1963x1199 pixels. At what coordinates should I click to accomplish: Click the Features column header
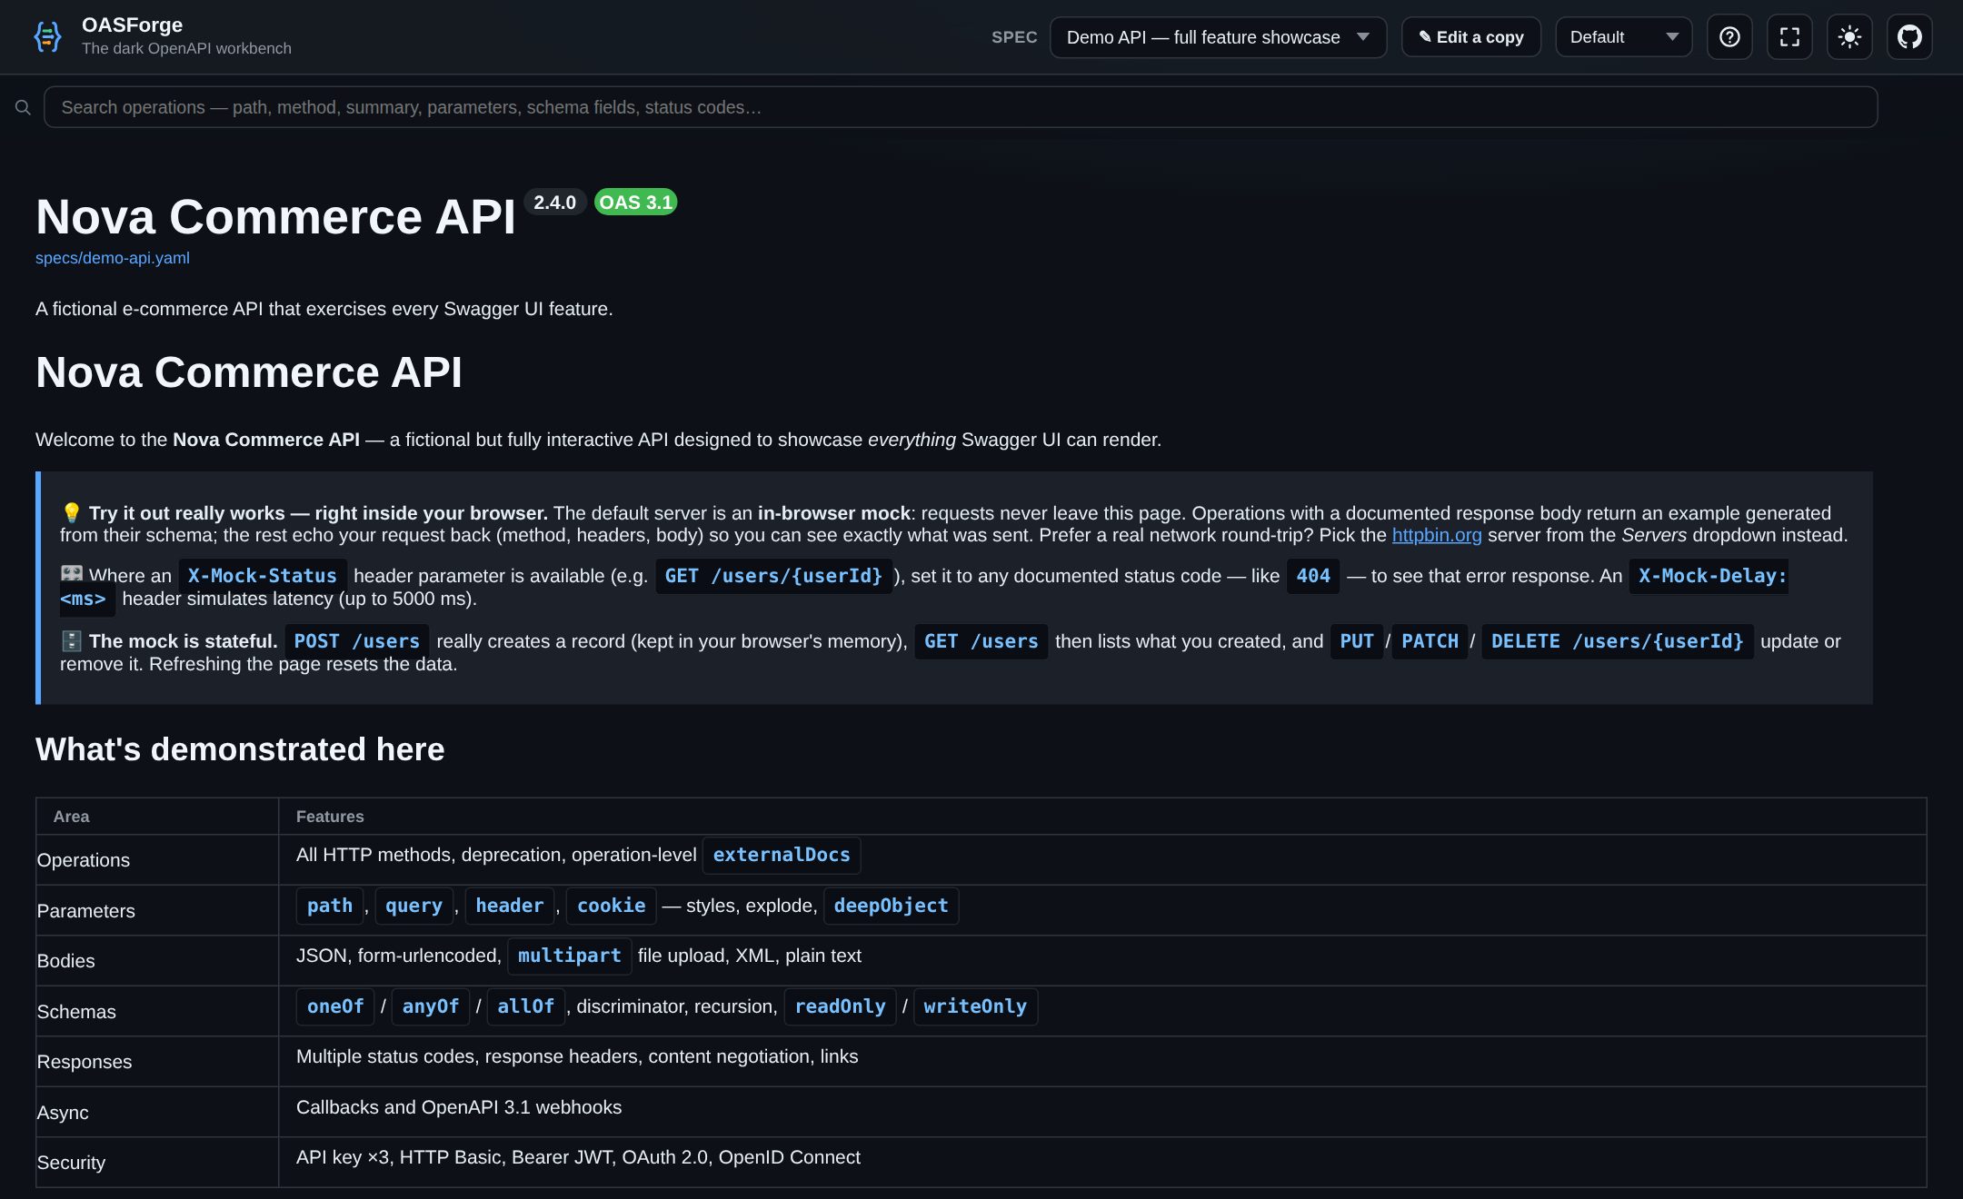(x=330, y=817)
